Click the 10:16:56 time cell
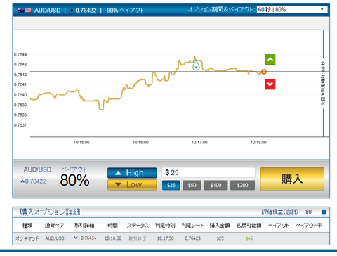The image size is (337, 256). [113, 238]
